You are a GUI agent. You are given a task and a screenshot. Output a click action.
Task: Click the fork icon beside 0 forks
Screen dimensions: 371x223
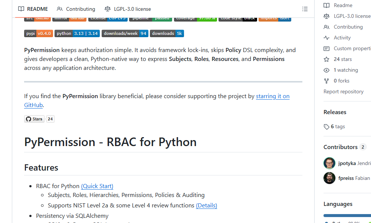point(326,81)
